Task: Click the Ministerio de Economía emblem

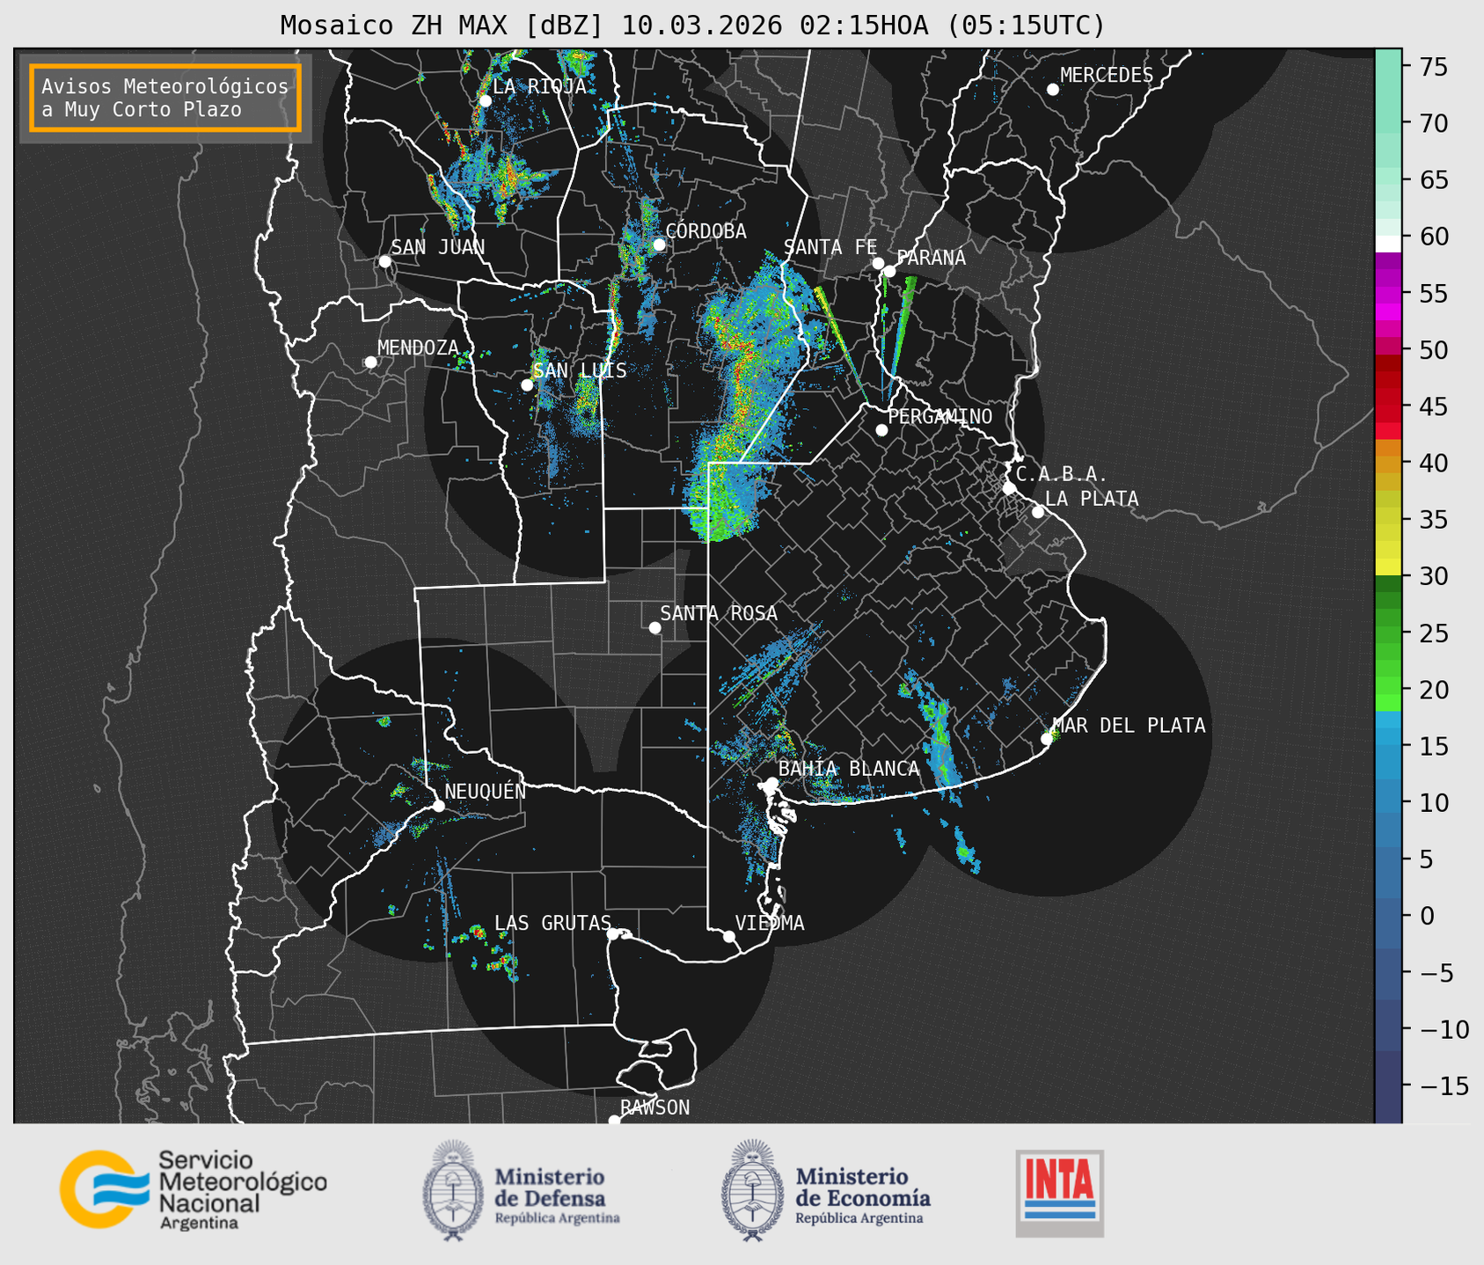Action: 752,1190
